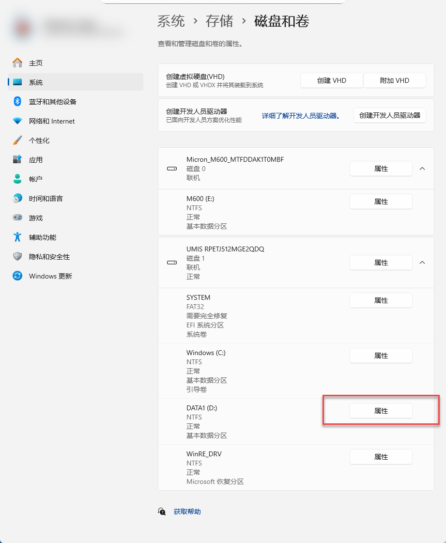The width and height of the screenshot is (446, 543).
Task: Click the Home (主页) house icon
Action: click(17, 63)
